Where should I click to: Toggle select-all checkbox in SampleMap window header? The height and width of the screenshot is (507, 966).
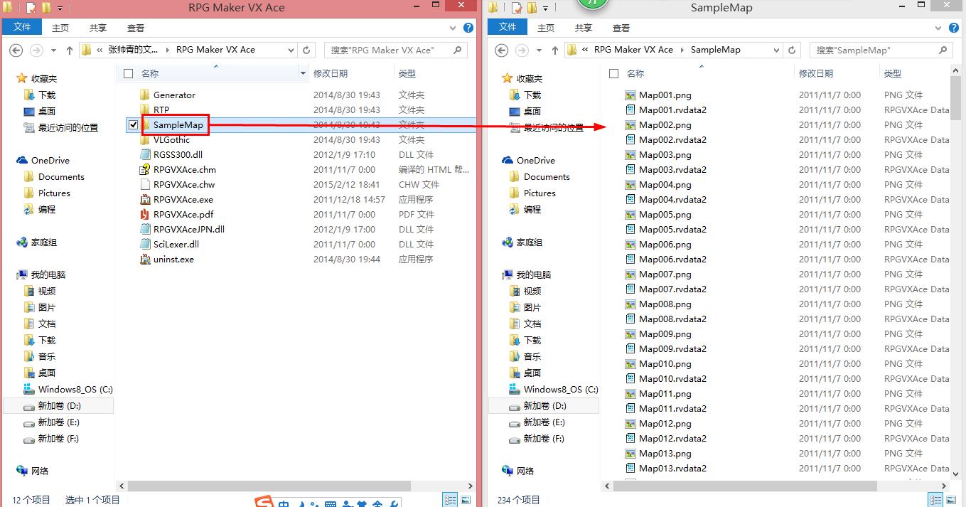(x=614, y=73)
